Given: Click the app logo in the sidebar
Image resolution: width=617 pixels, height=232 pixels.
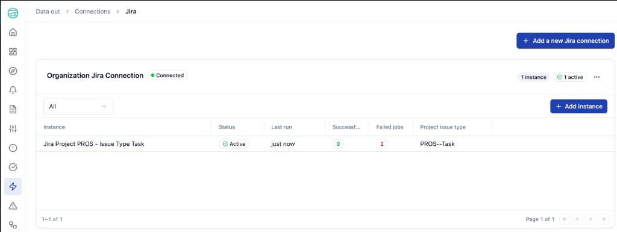Looking at the screenshot, I should pyautogui.click(x=13, y=13).
